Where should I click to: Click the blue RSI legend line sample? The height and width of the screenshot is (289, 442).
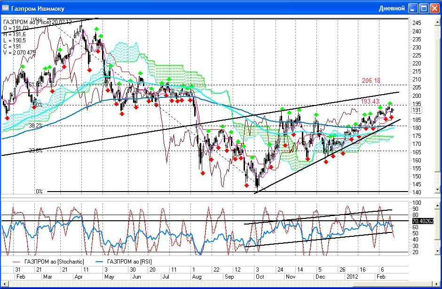coord(100,262)
